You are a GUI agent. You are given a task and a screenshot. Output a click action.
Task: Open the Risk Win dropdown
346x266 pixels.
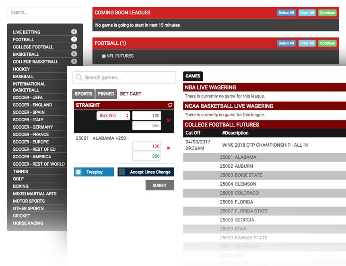pos(113,115)
